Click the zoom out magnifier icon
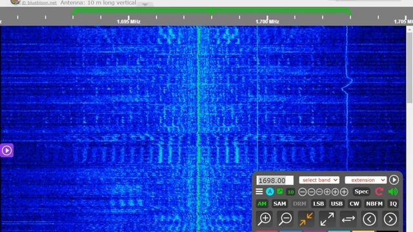The image size is (413, 232). pos(285,219)
